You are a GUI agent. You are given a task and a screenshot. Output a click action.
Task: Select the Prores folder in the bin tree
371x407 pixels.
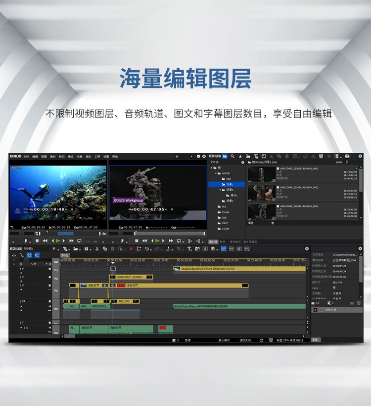[225, 212]
